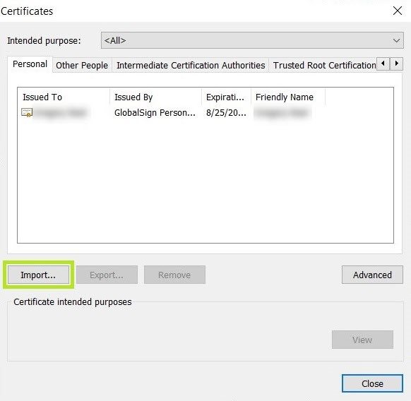The image size is (411, 401).
Task: Switch to the Personal tab
Action: point(30,64)
